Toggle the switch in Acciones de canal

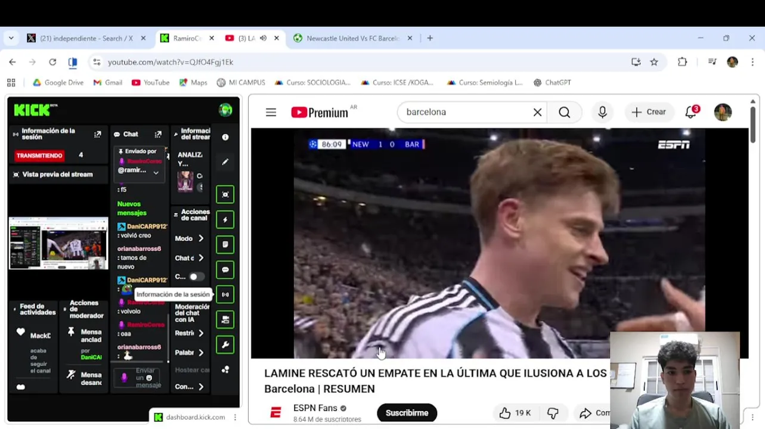click(x=196, y=277)
